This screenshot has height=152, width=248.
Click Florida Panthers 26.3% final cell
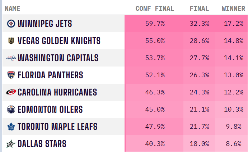tap(200, 75)
